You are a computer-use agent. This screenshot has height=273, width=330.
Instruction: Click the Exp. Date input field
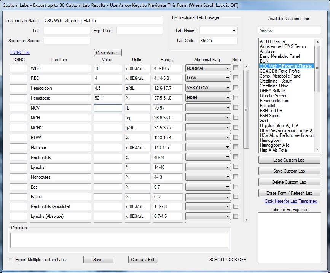[x=140, y=31]
